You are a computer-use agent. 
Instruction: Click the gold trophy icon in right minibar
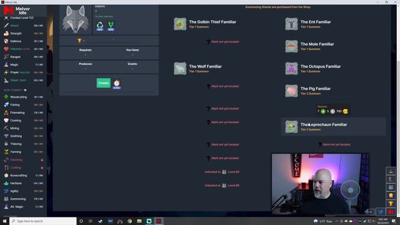(x=391, y=204)
